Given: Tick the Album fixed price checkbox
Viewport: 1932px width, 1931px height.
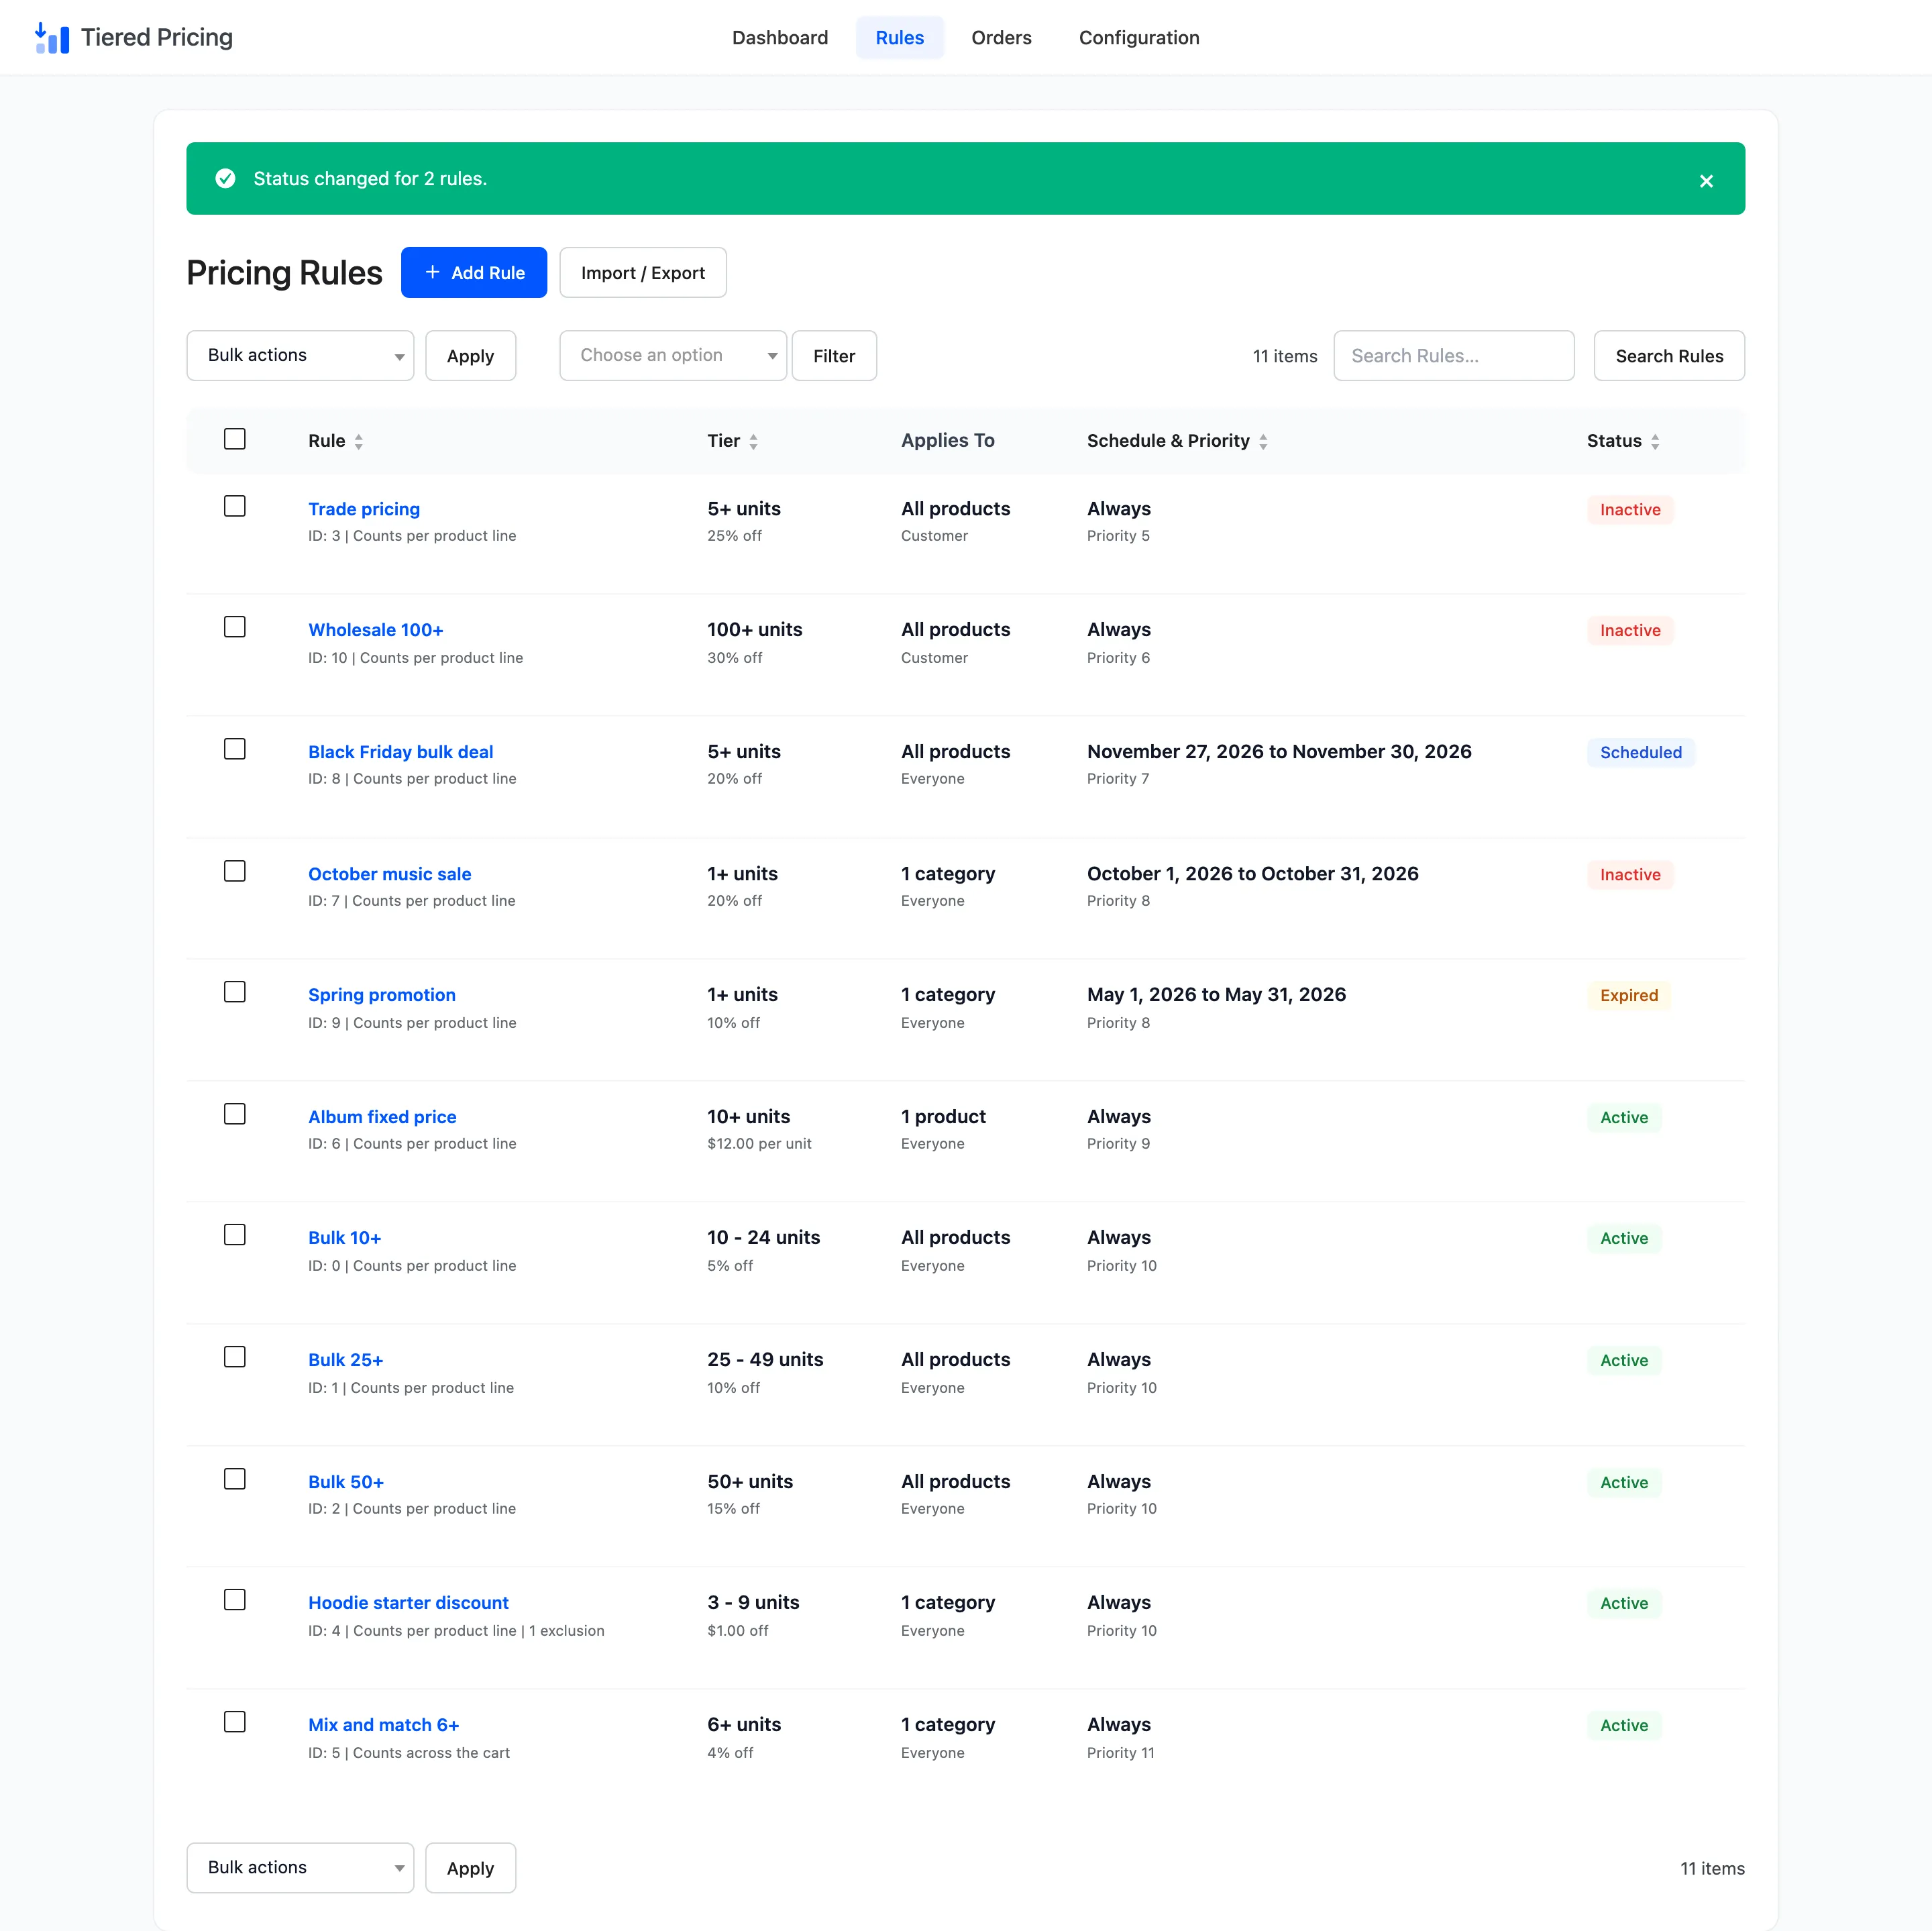Looking at the screenshot, I should tap(235, 1114).
